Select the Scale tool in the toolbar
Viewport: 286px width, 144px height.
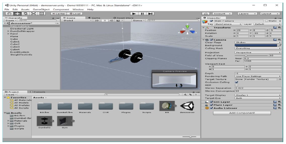pos(33,14)
